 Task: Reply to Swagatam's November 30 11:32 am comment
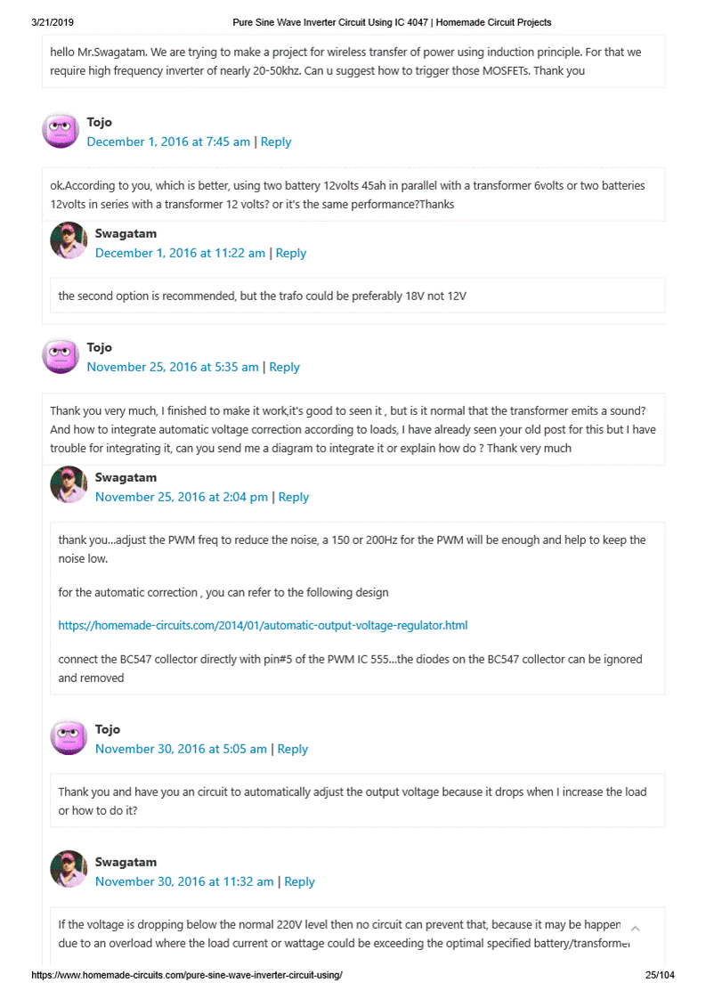coord(299,881)
